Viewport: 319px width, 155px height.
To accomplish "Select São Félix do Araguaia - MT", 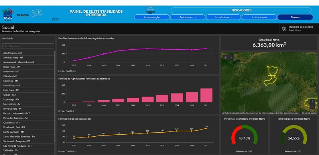I will [x=28, y=146].
